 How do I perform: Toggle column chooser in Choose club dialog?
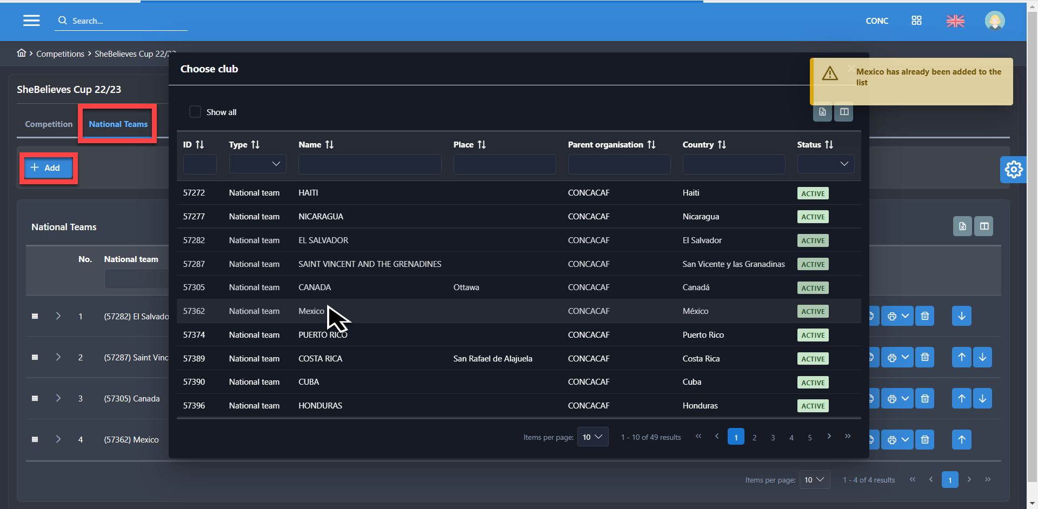844,112
